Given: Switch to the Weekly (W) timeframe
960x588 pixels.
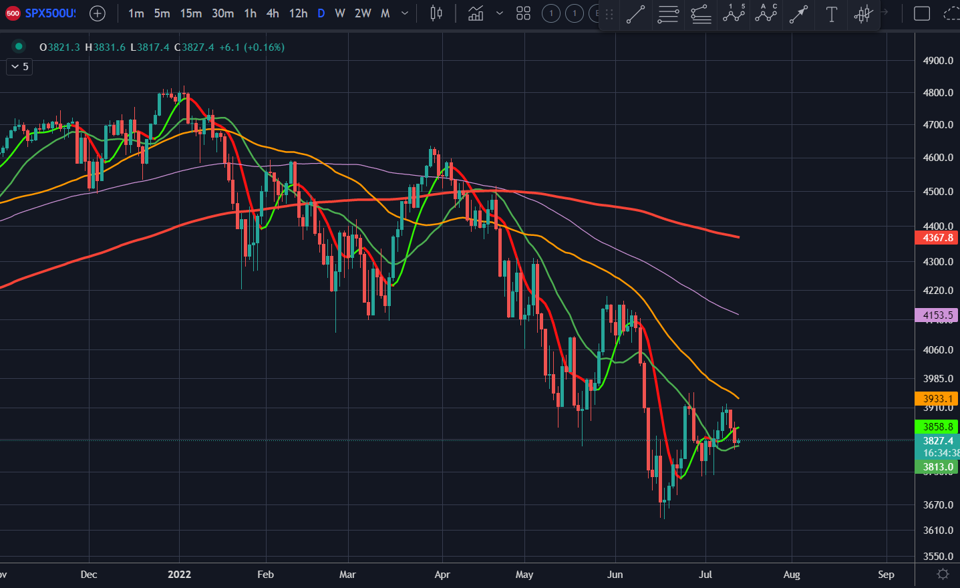Looking at the screenshot, I should [340, 13].
